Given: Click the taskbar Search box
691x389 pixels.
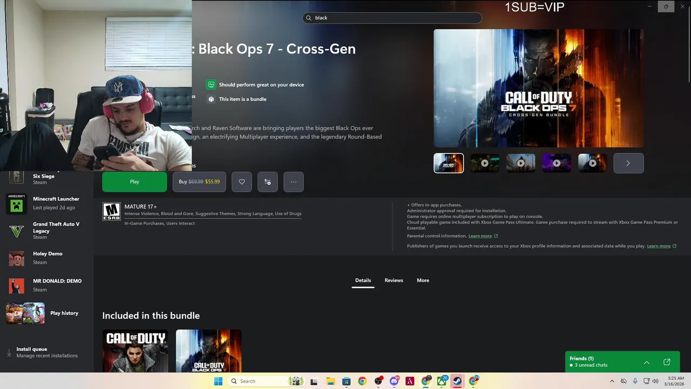Looking at the screenshot, I should pyautogui.click(x=267, y=381).
